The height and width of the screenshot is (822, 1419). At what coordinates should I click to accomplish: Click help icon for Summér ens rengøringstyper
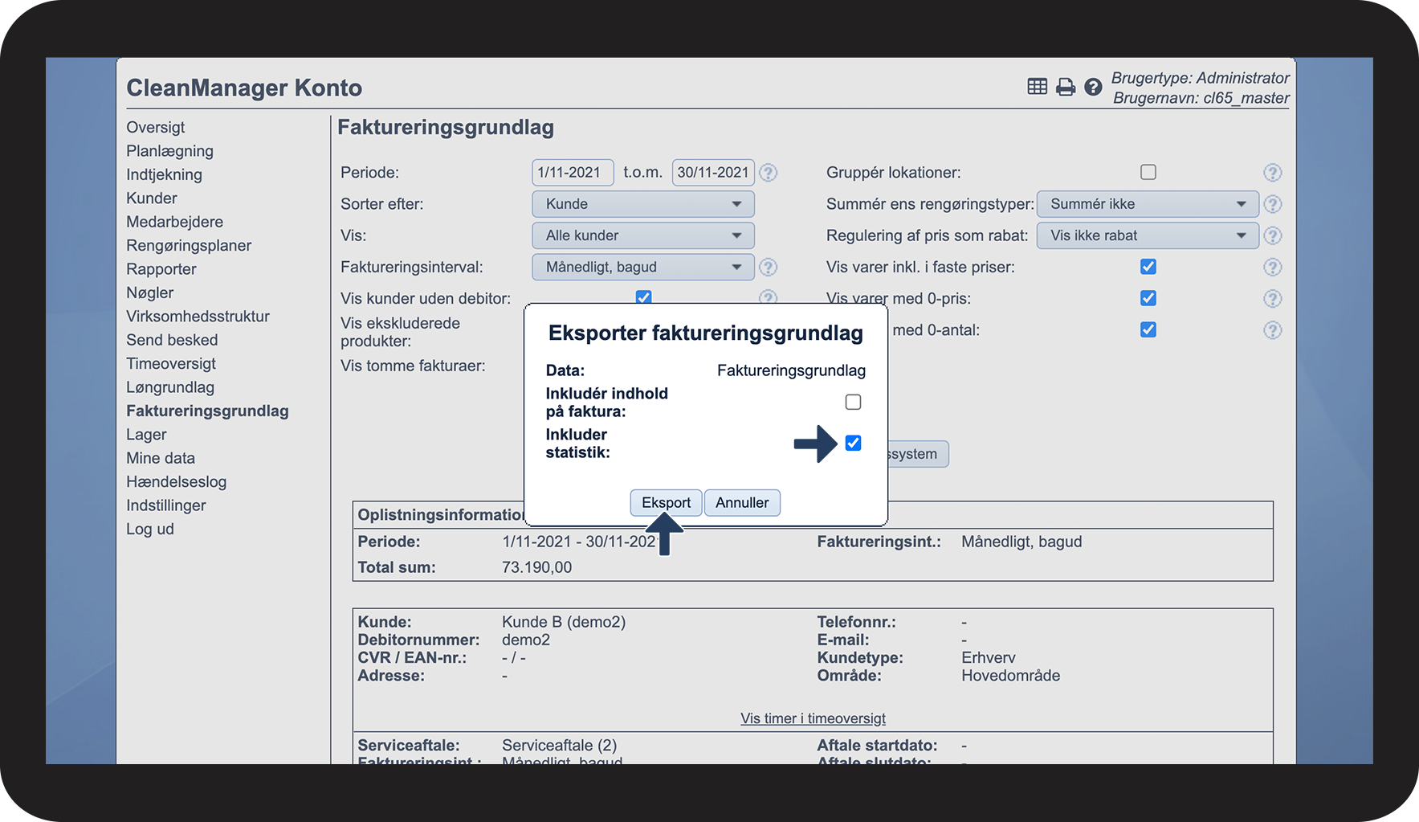[x=1272, y=204]
